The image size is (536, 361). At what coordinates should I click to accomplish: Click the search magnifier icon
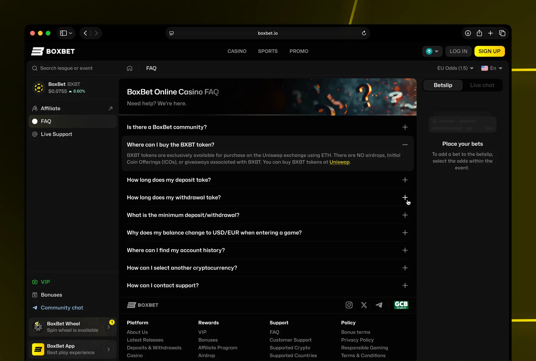[35, 68]
